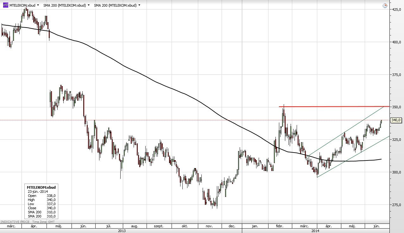Click the febr. month label
404x233 pixels.
pyautogui.click(x=279, y=226)
